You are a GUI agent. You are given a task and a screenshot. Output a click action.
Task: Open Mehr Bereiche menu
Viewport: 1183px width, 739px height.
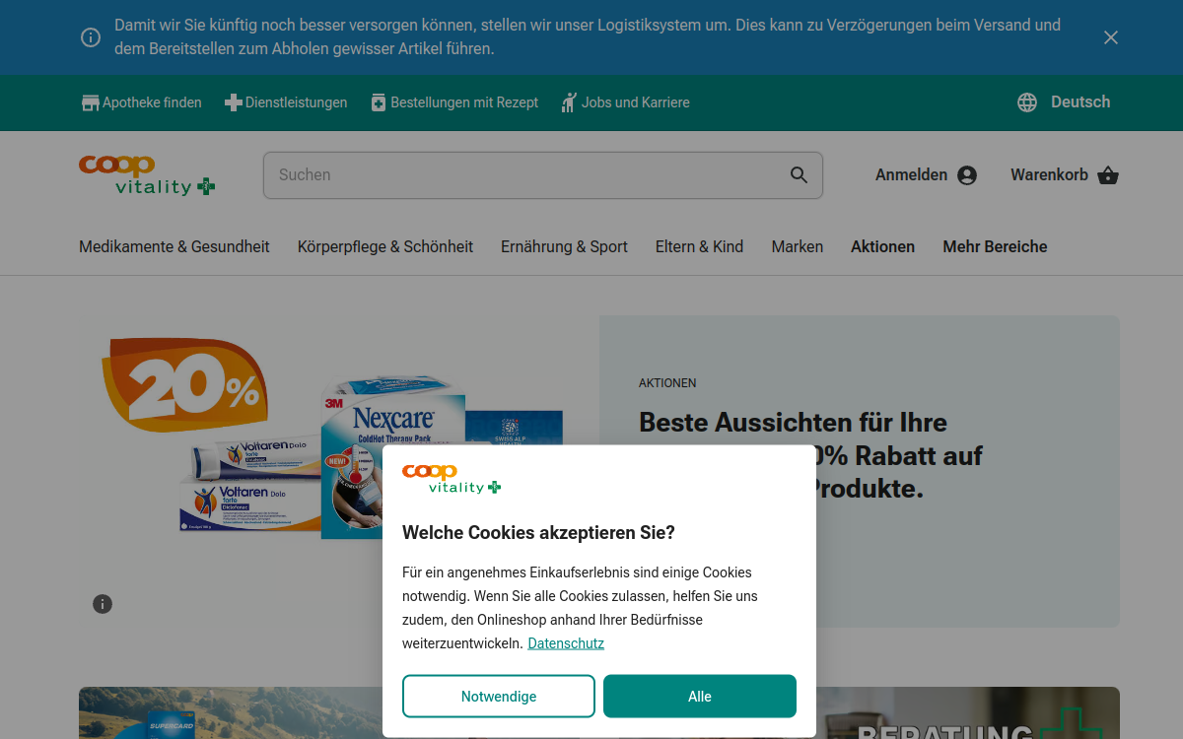tap(995, 247)
